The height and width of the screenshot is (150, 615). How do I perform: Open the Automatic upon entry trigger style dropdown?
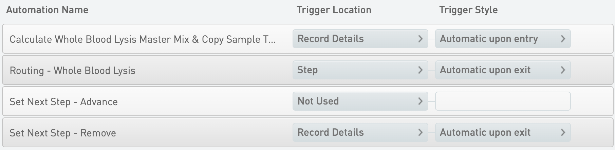click(x=502, y=39)
